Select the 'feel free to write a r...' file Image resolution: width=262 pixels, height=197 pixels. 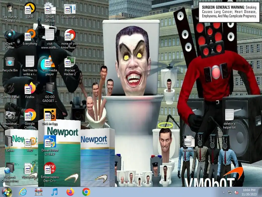tap(30, 66)
